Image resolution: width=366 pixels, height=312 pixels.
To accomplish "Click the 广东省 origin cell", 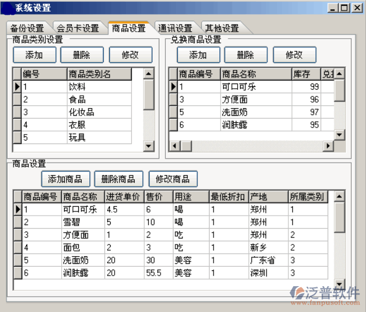I will [x=268, y=260].
